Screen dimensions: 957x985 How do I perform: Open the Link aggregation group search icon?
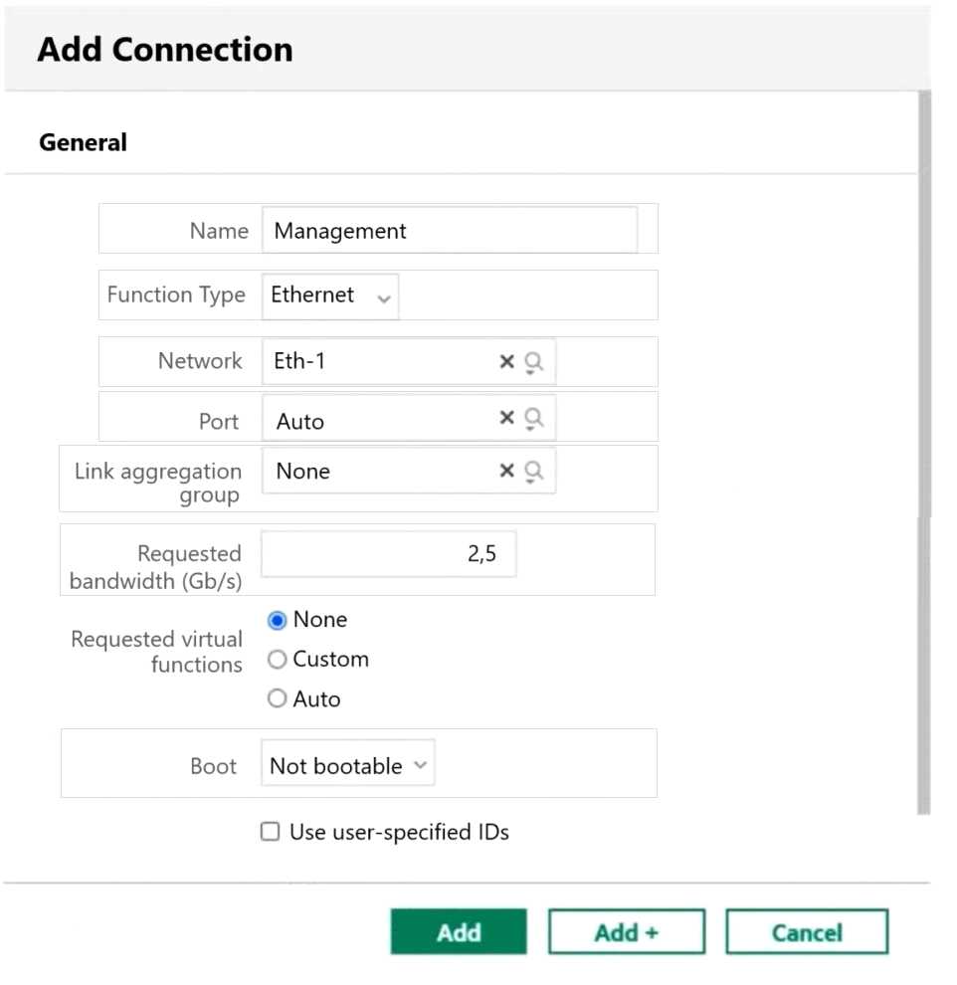pyautogui.click(x=534, y=472)
